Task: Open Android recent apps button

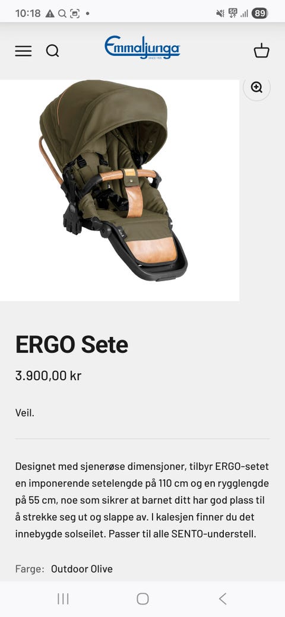Action: [63, 599]
